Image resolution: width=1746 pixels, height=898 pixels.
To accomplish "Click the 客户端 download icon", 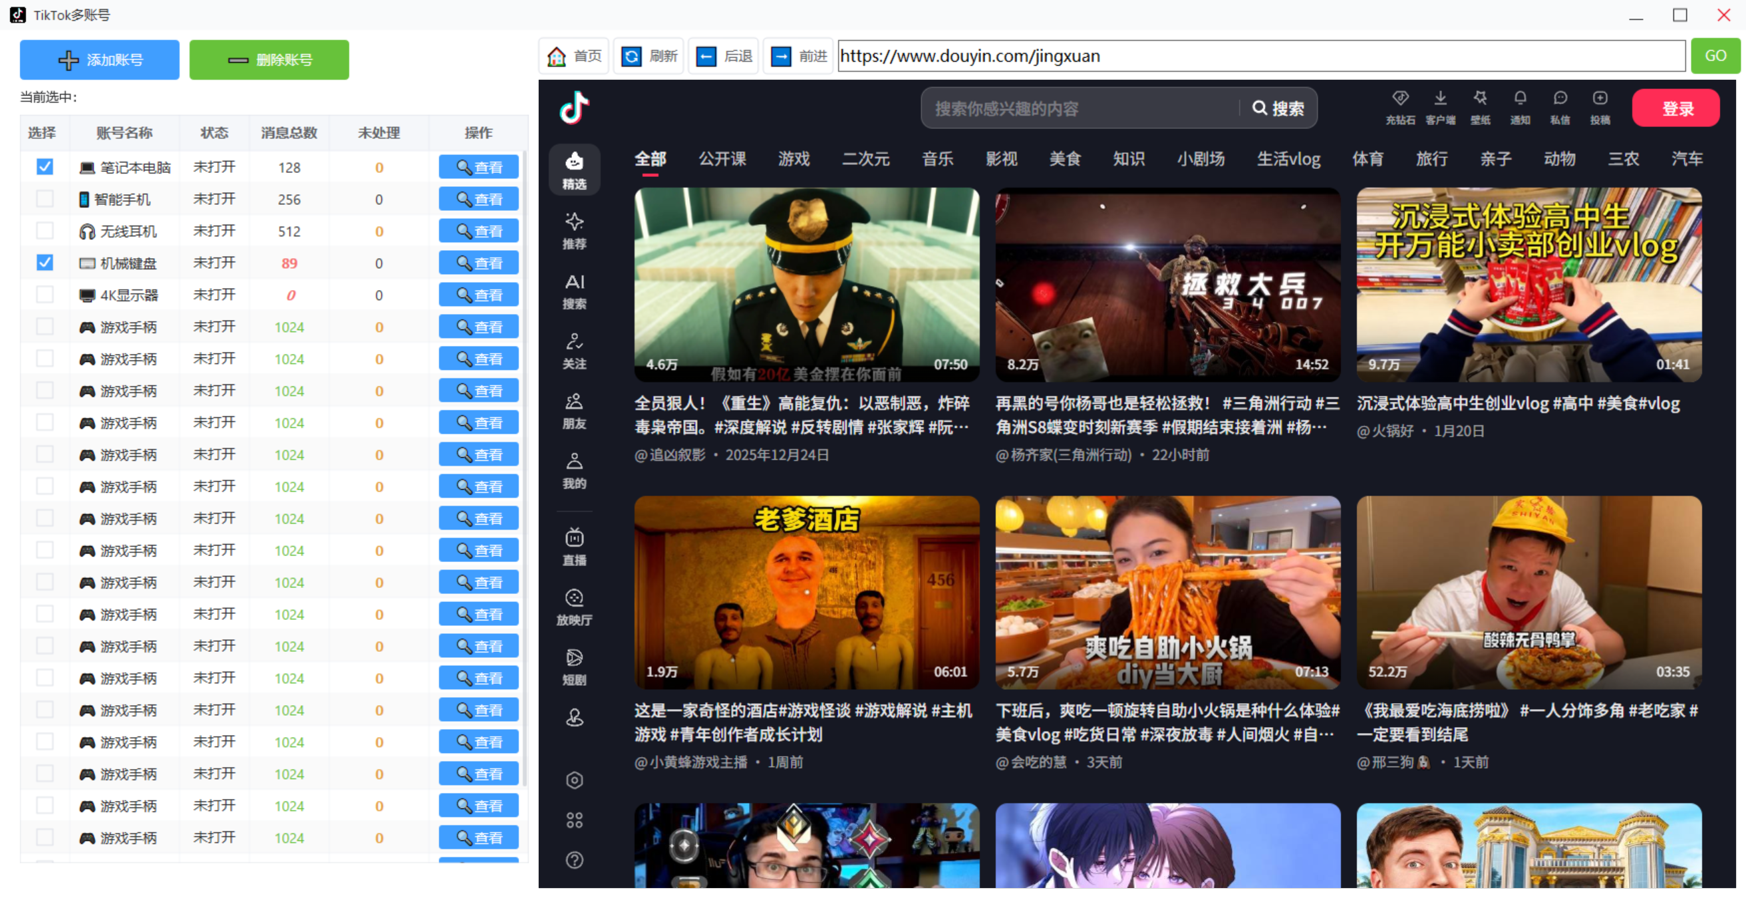I will (x=1439, y=107).
